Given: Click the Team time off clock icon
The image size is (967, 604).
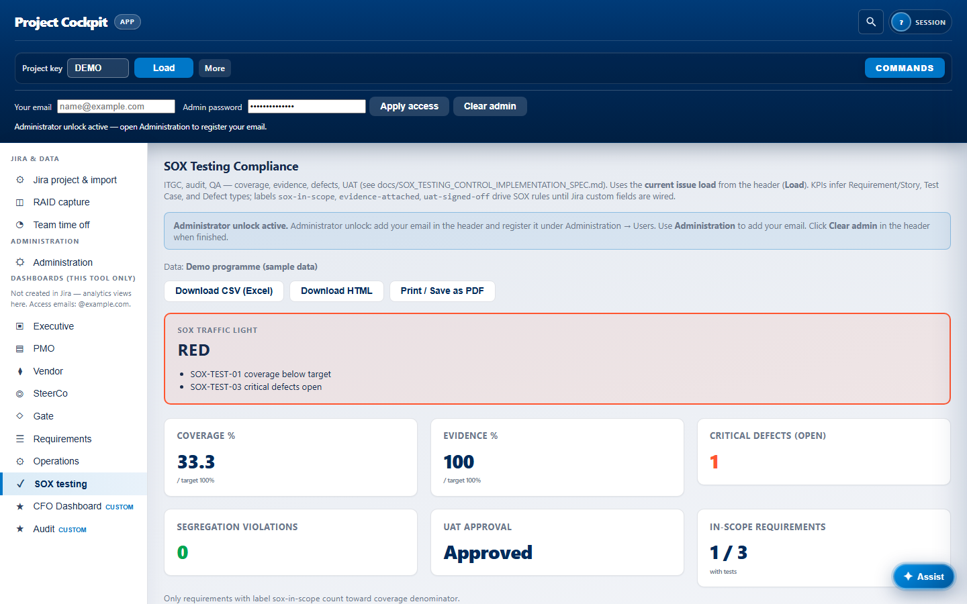Looking at the screenshot, I should [x=20, y=225].
